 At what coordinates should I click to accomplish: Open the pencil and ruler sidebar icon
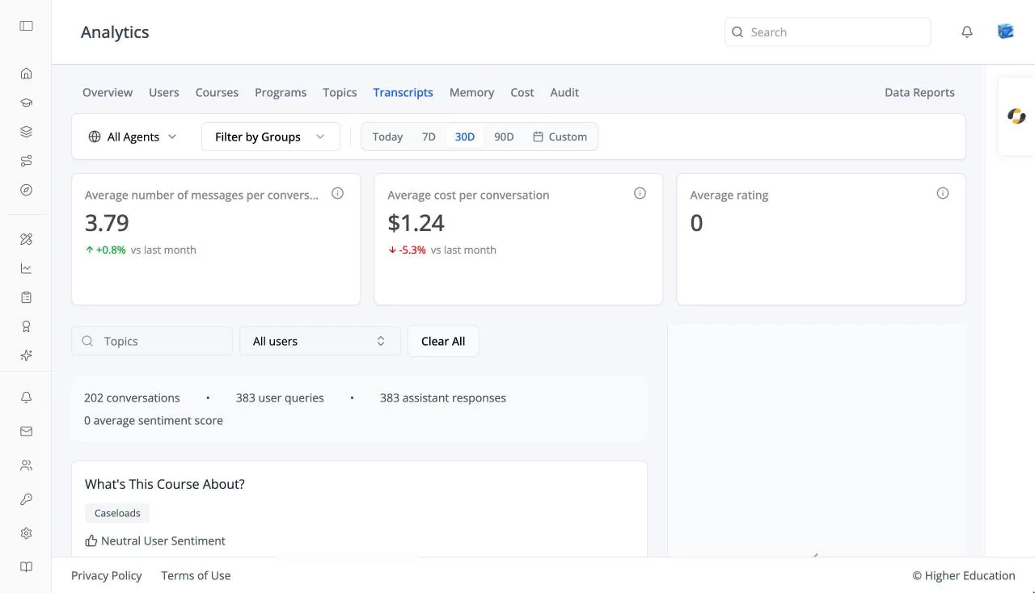point(27,239)
